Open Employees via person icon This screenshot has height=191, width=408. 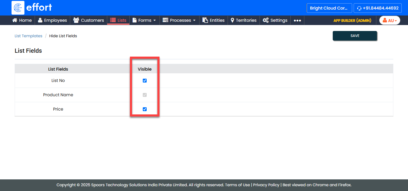[x=40, y=20]
